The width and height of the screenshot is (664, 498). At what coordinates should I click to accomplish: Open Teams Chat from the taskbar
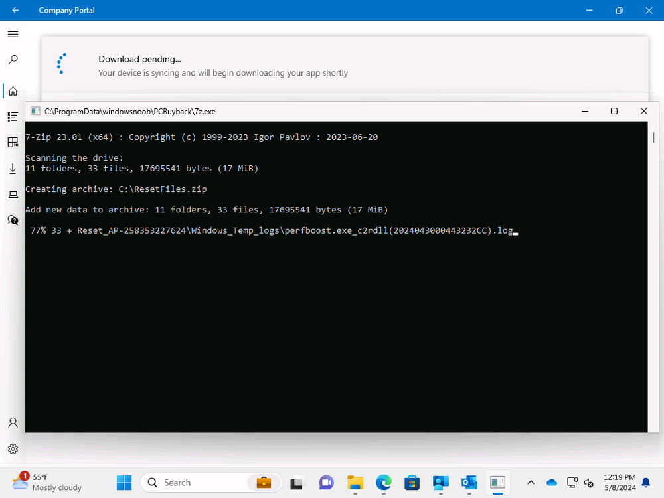point(327,482)
